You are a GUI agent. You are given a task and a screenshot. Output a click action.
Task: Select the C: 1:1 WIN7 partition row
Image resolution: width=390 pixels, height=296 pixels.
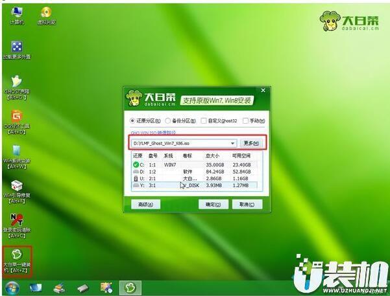click(x=195, y=165)
